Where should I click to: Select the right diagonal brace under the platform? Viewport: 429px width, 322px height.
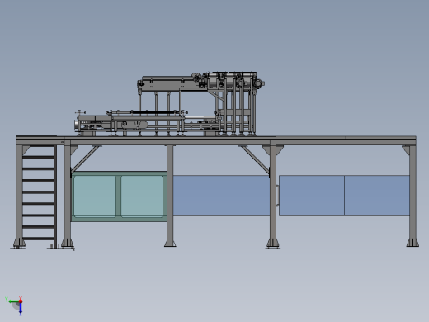pos(256,159)
